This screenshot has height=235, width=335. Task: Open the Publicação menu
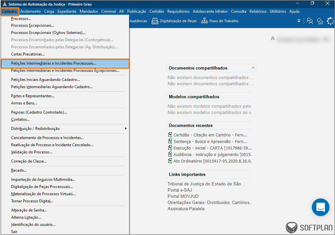(137, 11)
